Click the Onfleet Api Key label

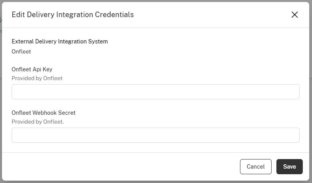point(32,69)
